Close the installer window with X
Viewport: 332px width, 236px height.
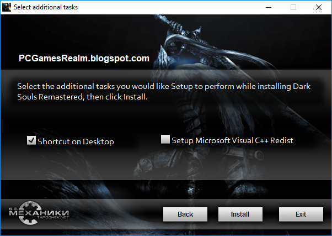(x=319, y=7)
